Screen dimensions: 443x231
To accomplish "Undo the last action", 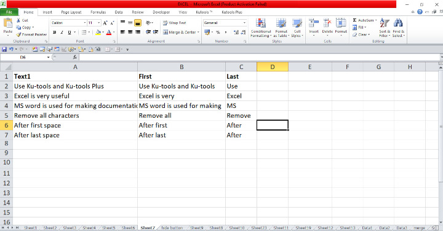I will pos(11,49).
